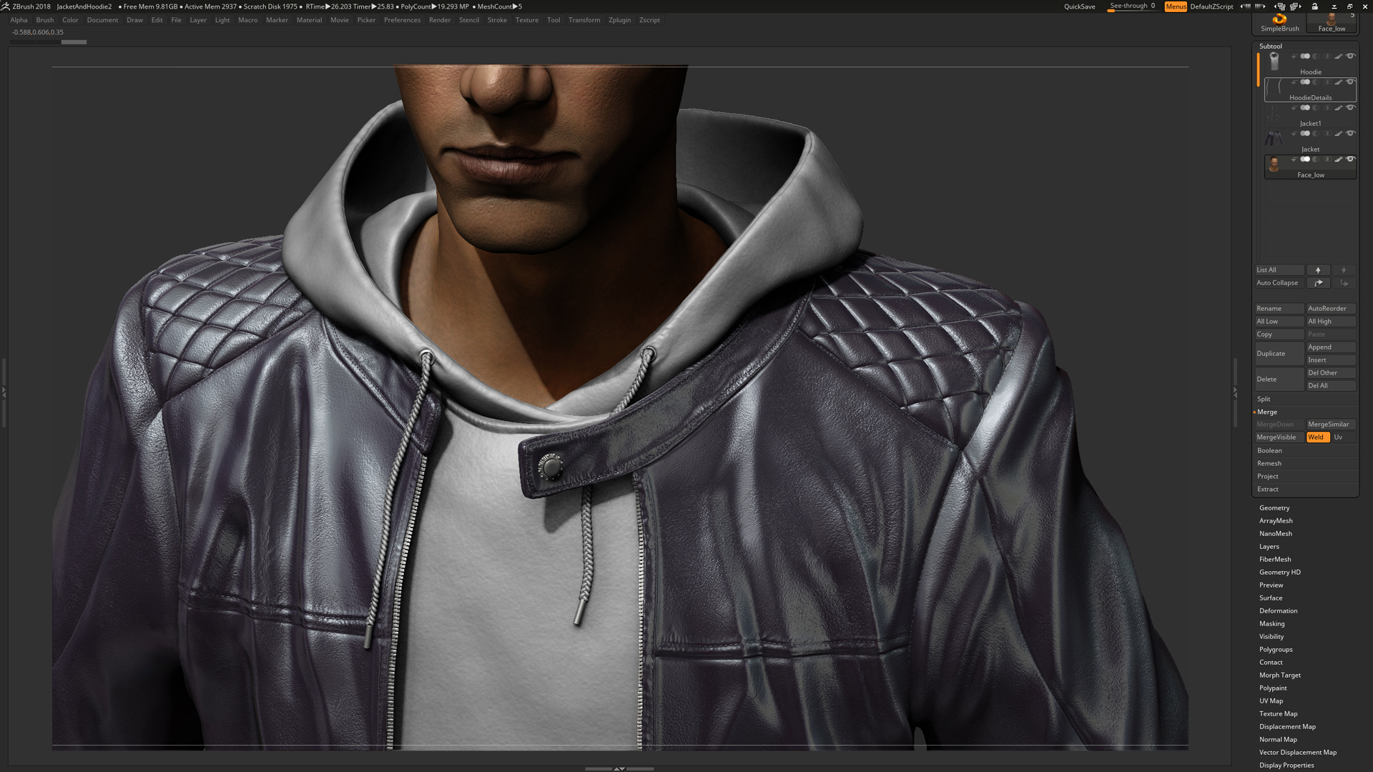The height and width of the screenshot is (772, 1373).
Task: Click the hide ZBrush down-arrow icon
Action: [x=1334, y=7]
